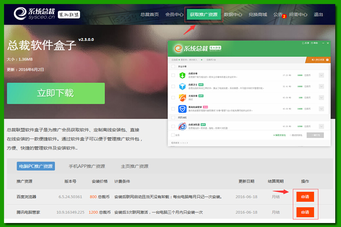Expand the 腾讯电脑管家 box row dropdown
The image size is (341, 227).
pos(322,109)
